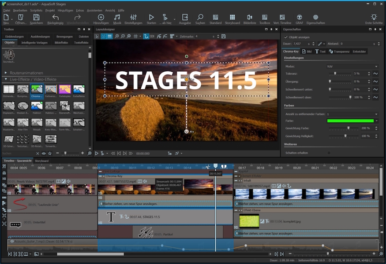Click komplett.jpg green thumbnail in timeline
This screenshot has width=386, height=264.
tap(249, 221)
